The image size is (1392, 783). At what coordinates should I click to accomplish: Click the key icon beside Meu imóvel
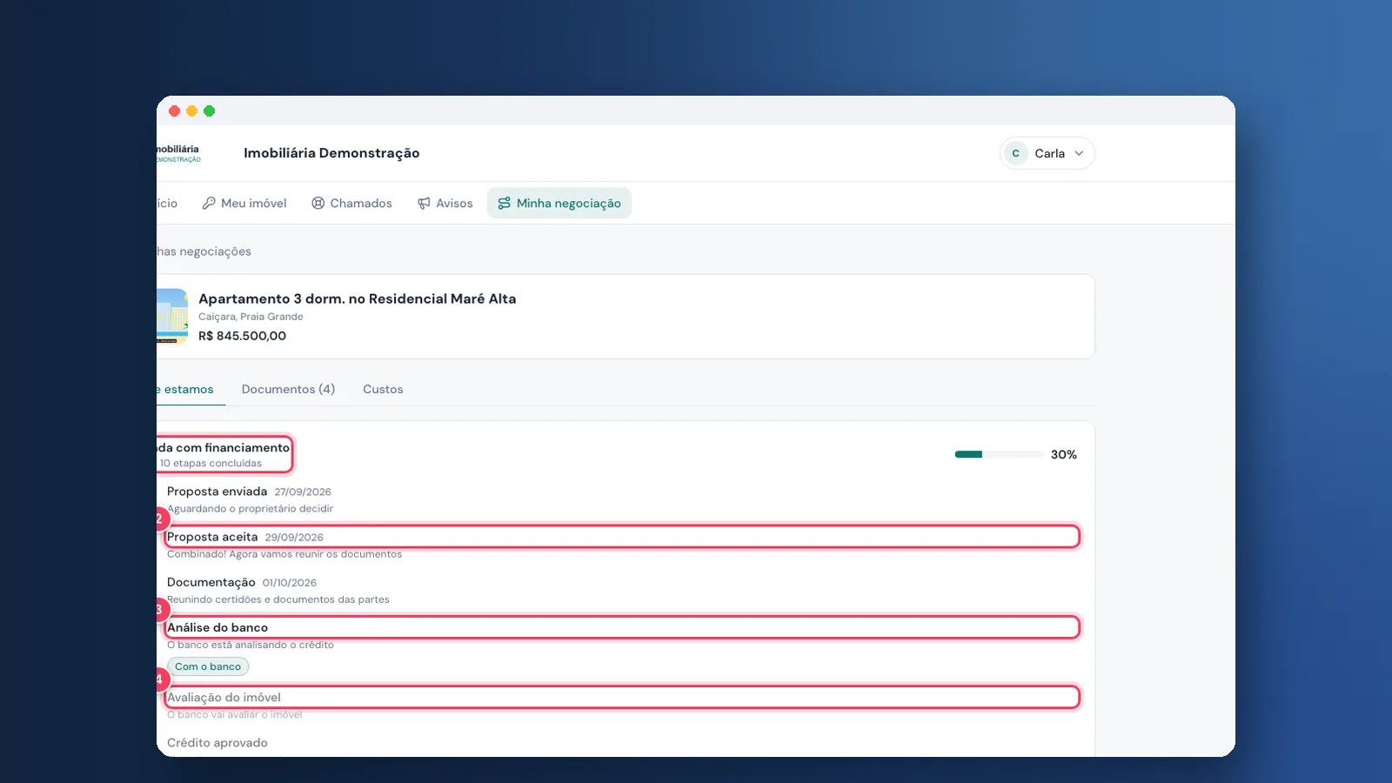tap(209, 203)
